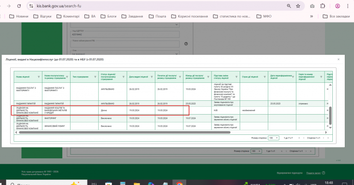This screenshot has width=354, height=185.
Task: Go to last page in licenses dialog pager
Action: coord(328,138)
